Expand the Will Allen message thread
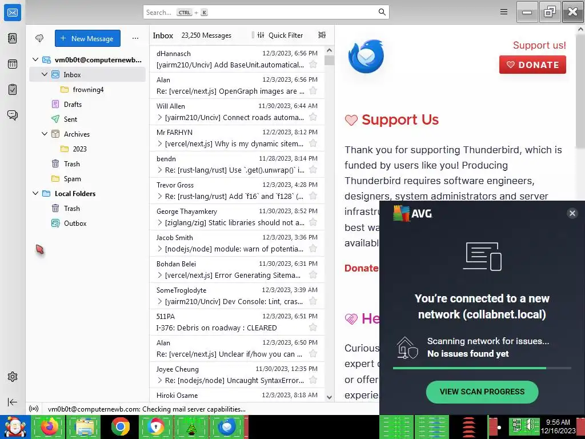Viewport: 585px width, 439px height. (x=160, y=118)
